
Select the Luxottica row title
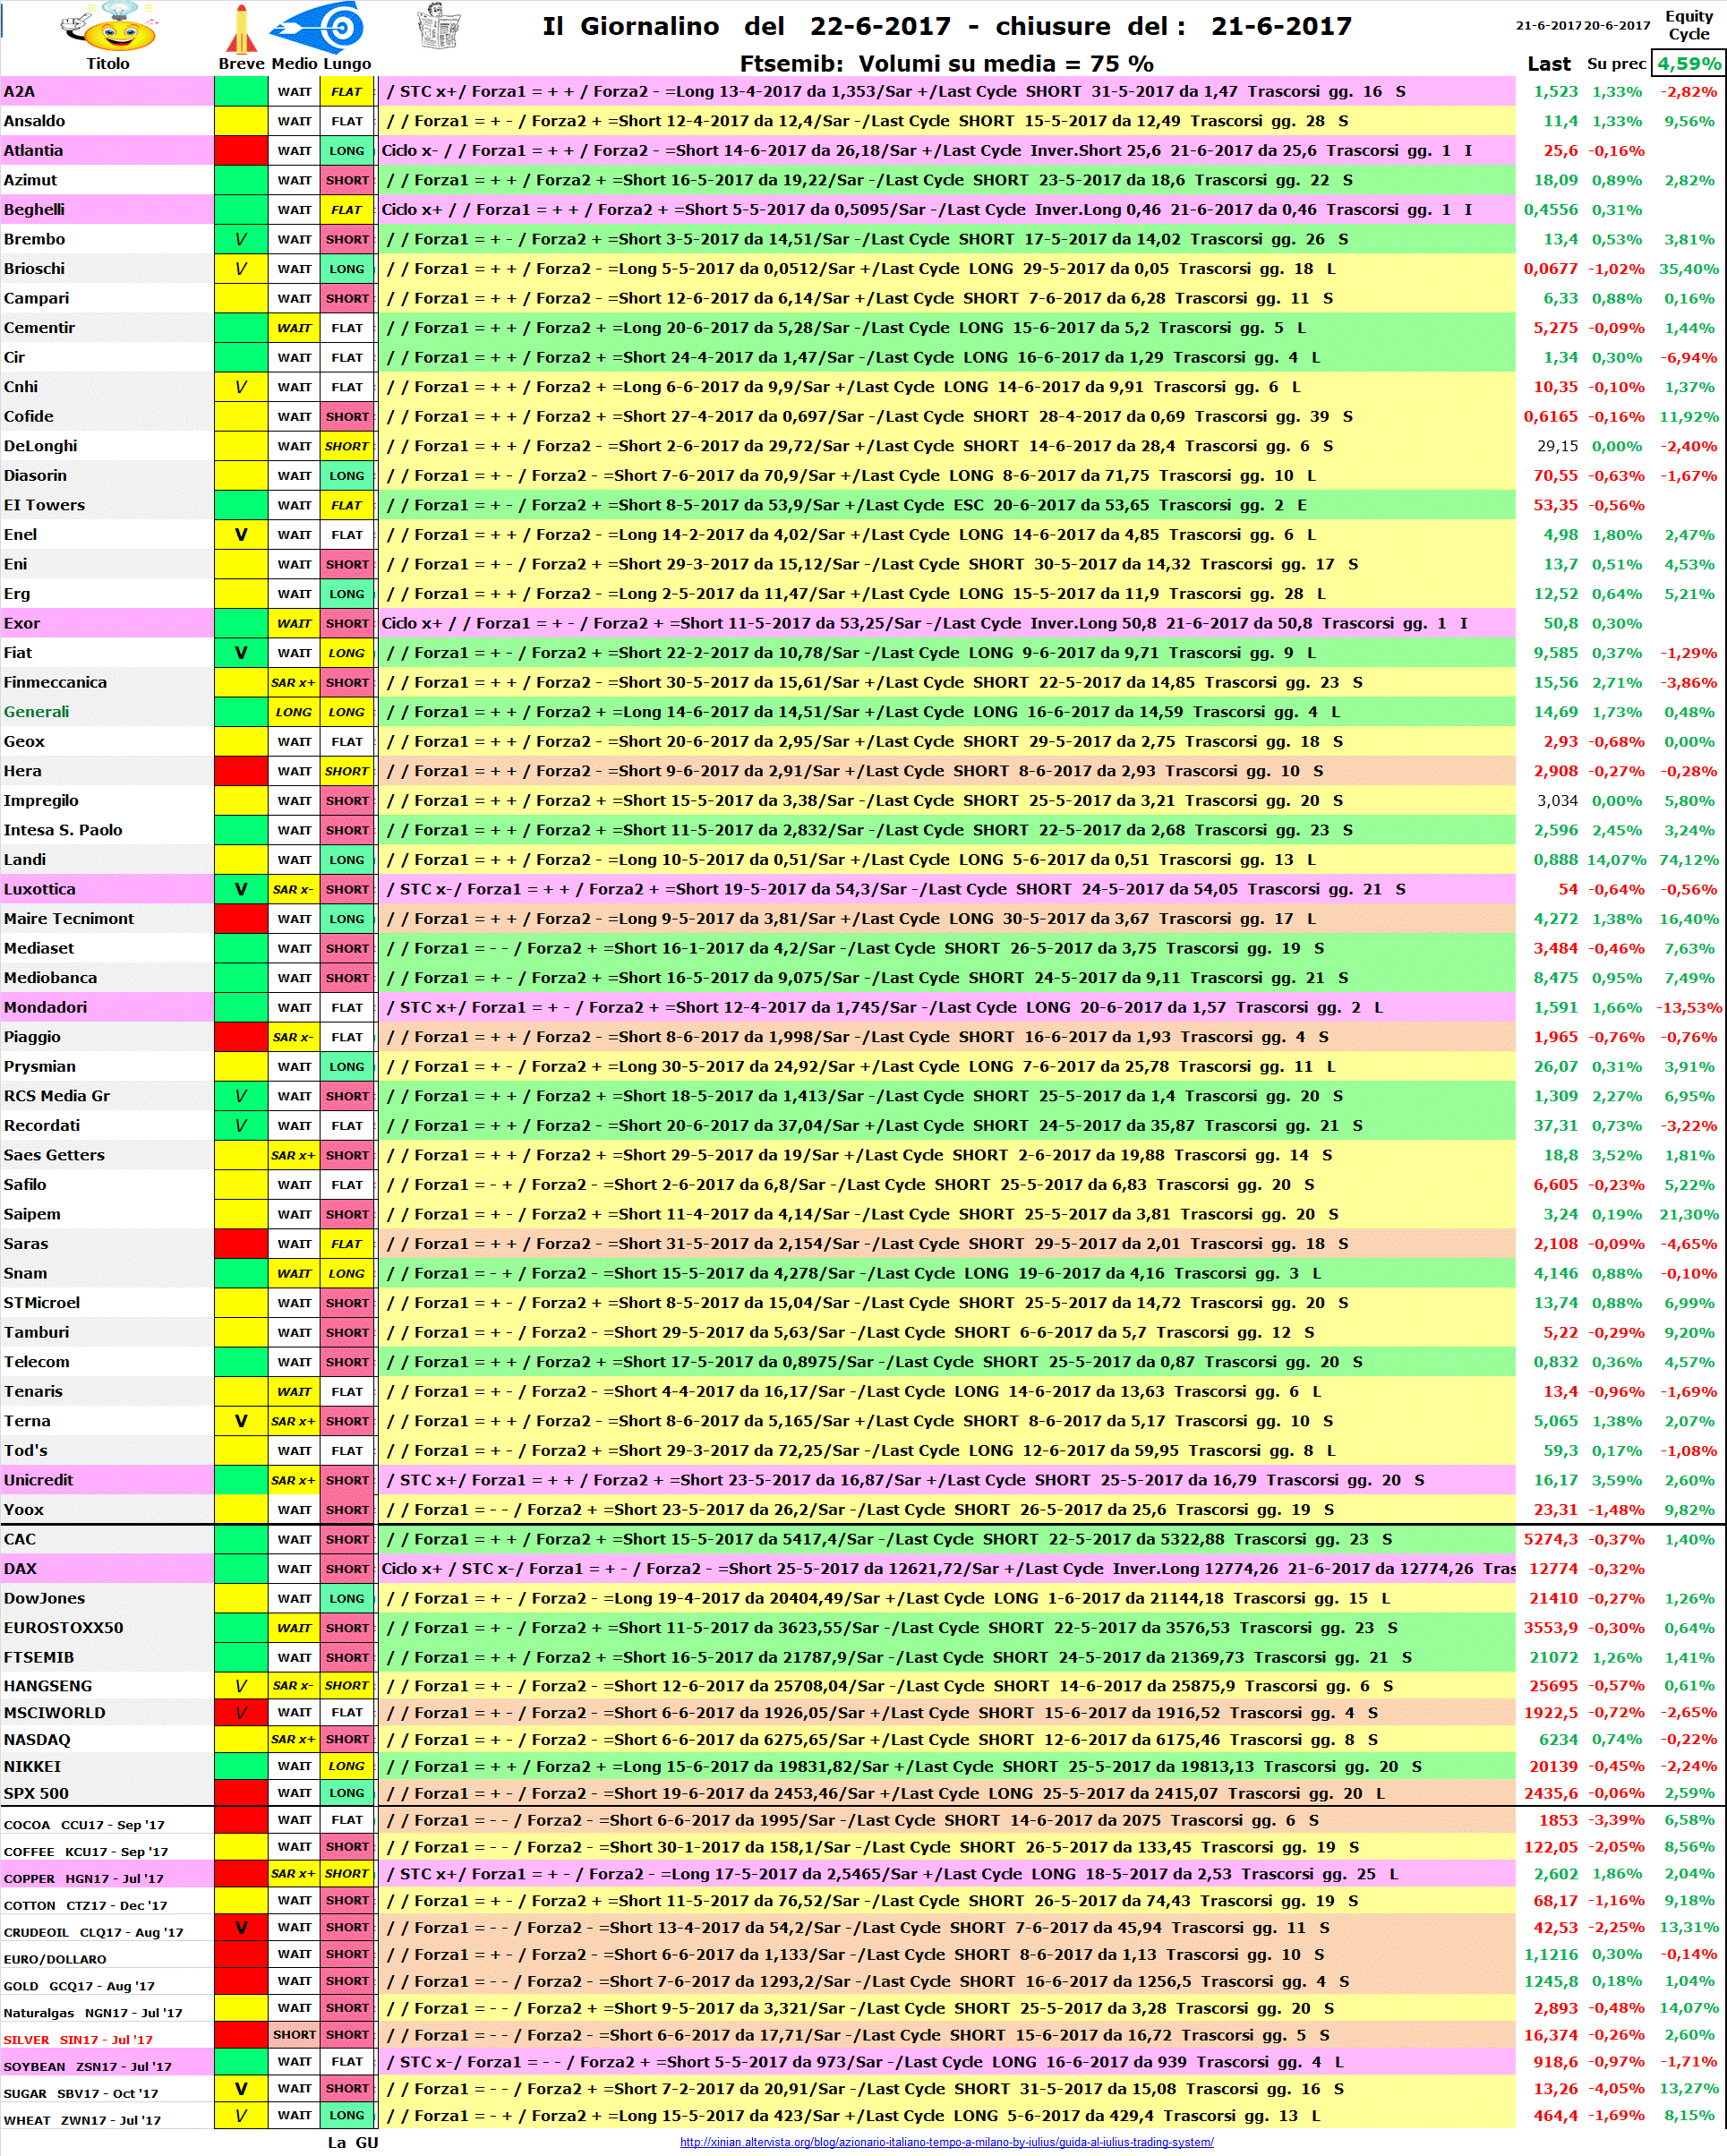pos(39,888)
